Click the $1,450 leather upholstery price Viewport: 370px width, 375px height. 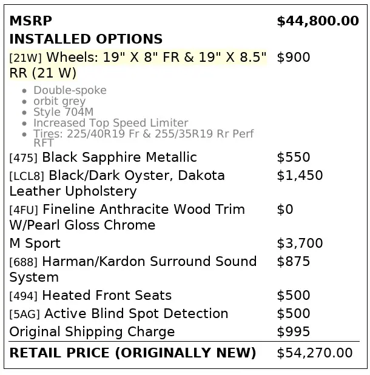click(x=300, y=176)
